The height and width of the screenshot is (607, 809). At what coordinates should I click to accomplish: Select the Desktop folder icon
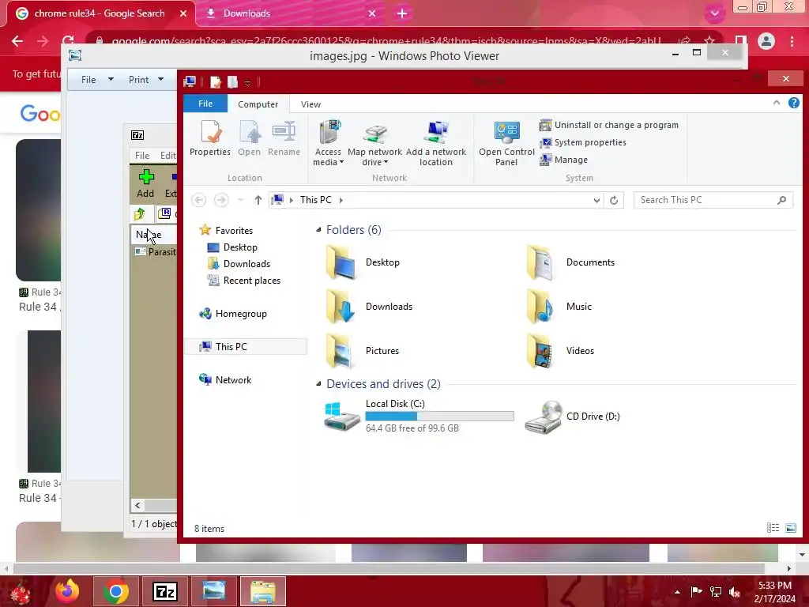pos(341,262)
